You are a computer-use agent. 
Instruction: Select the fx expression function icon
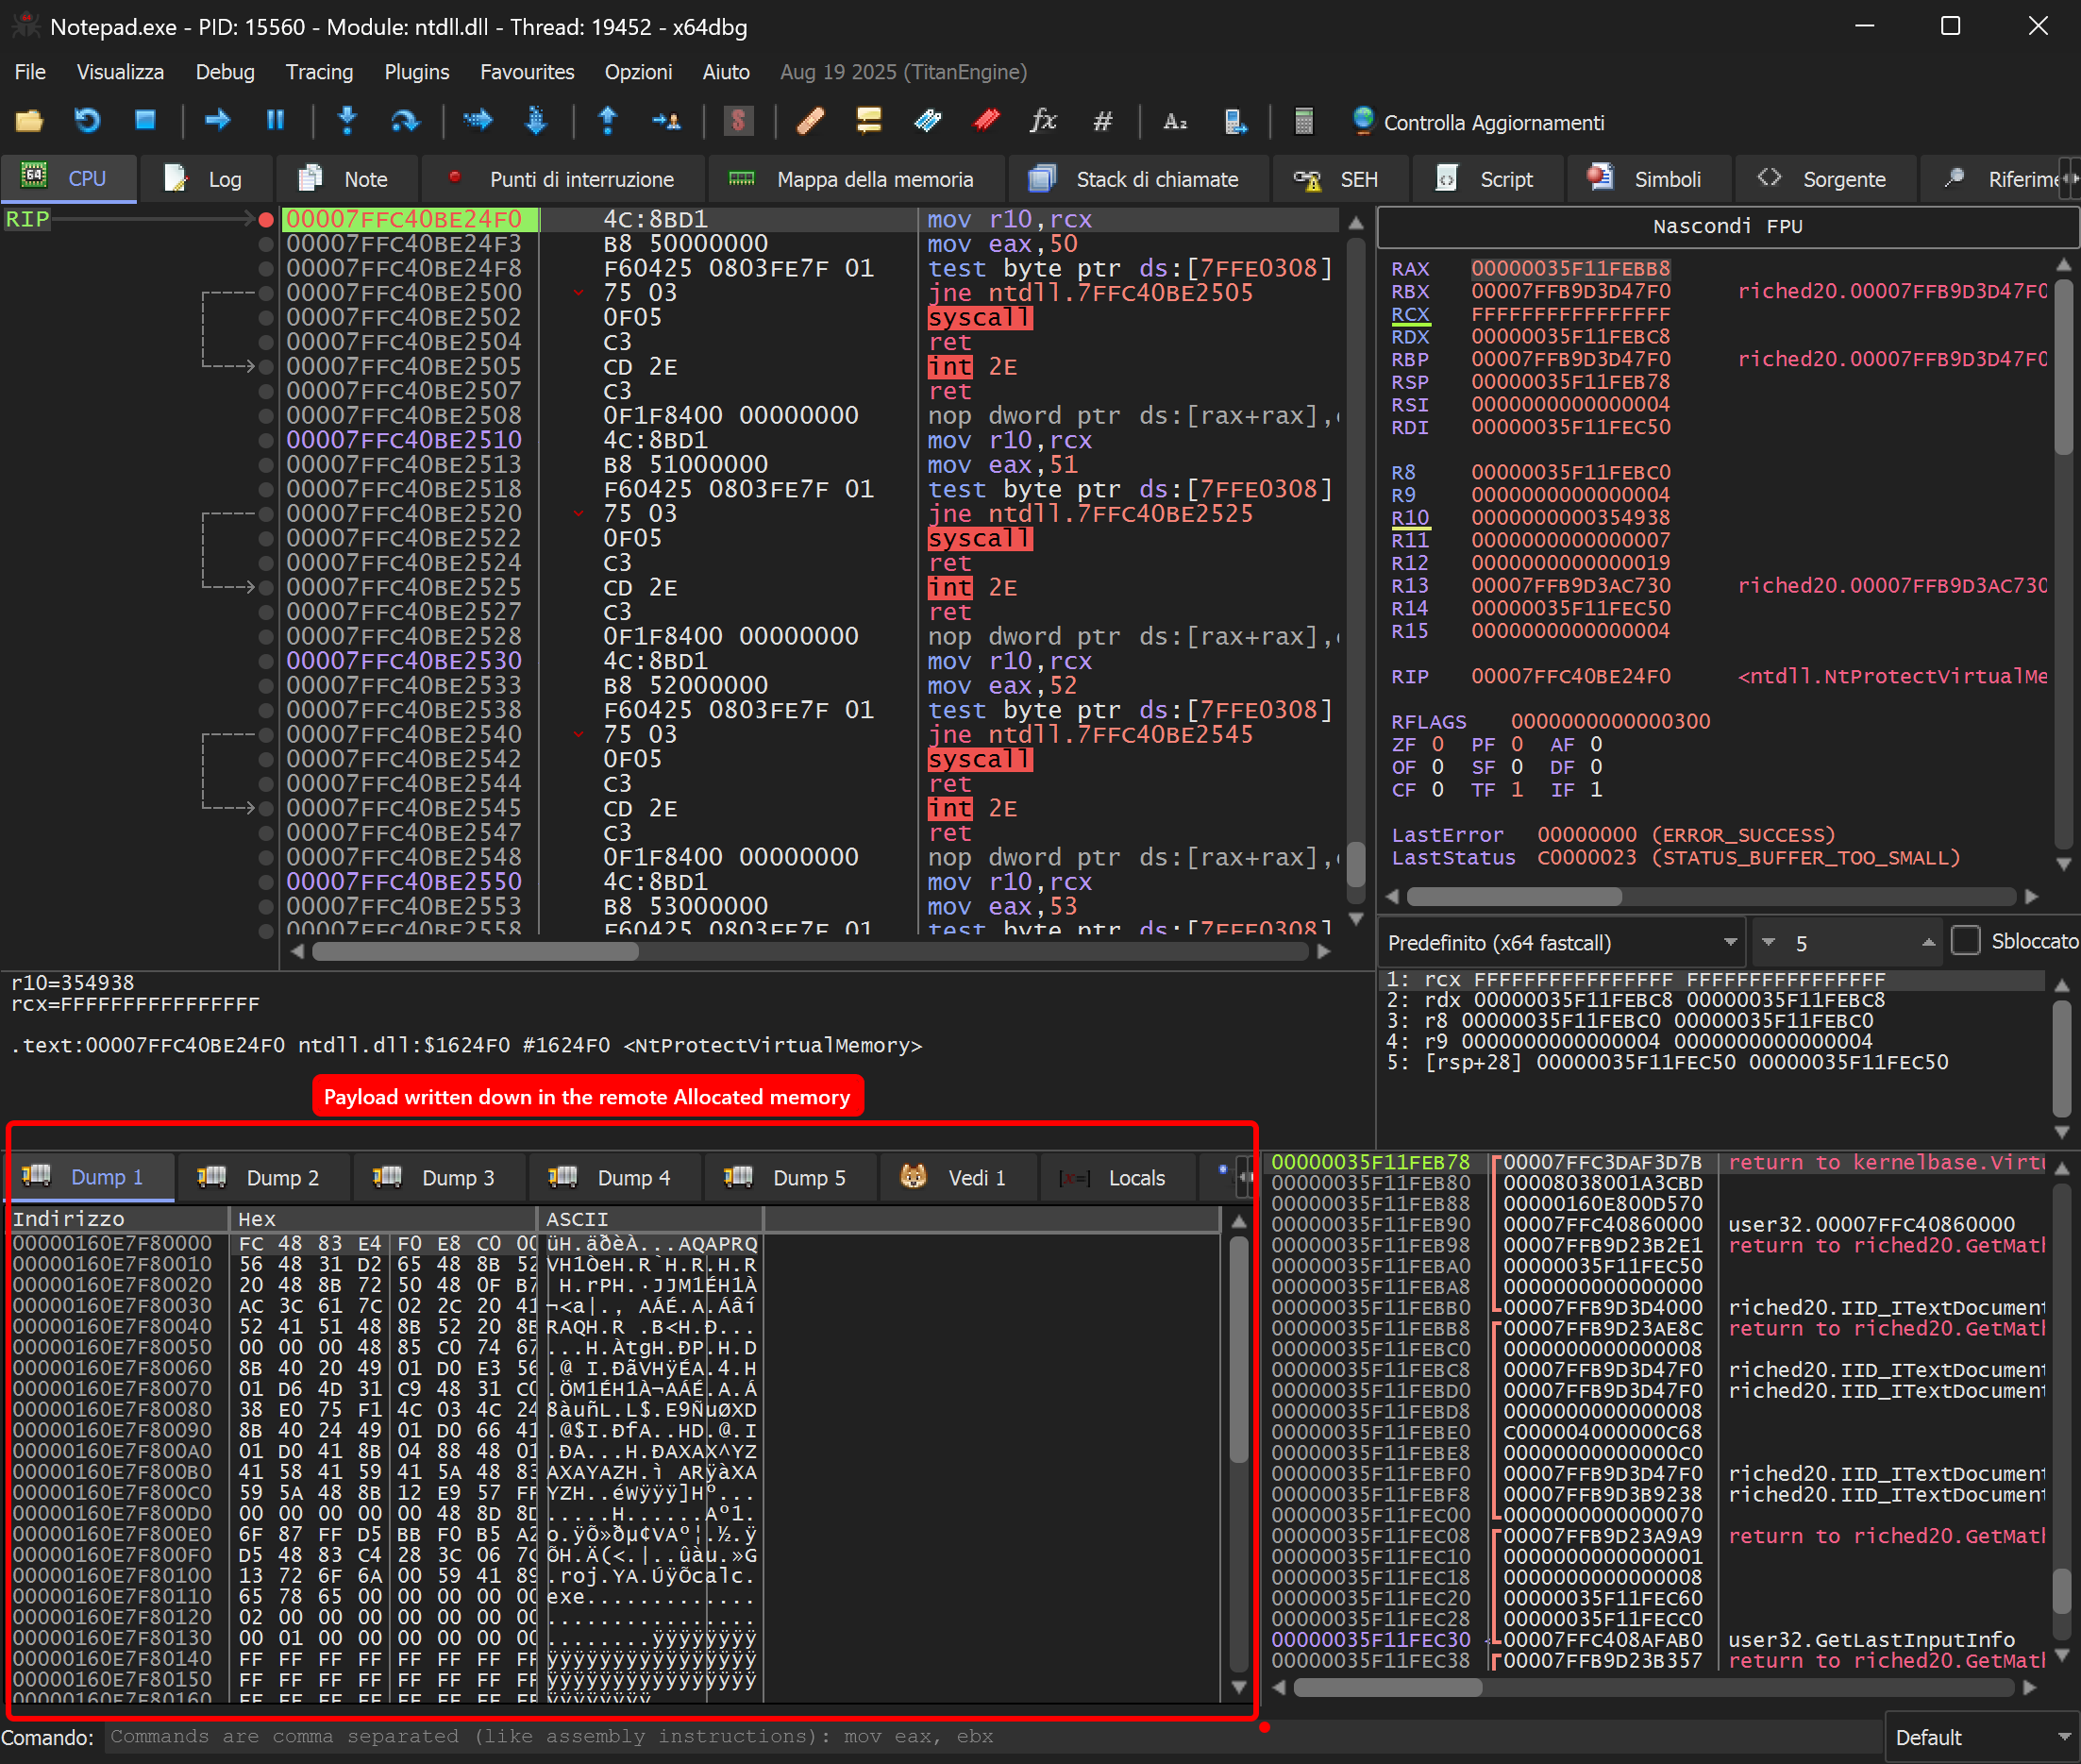1043,120
